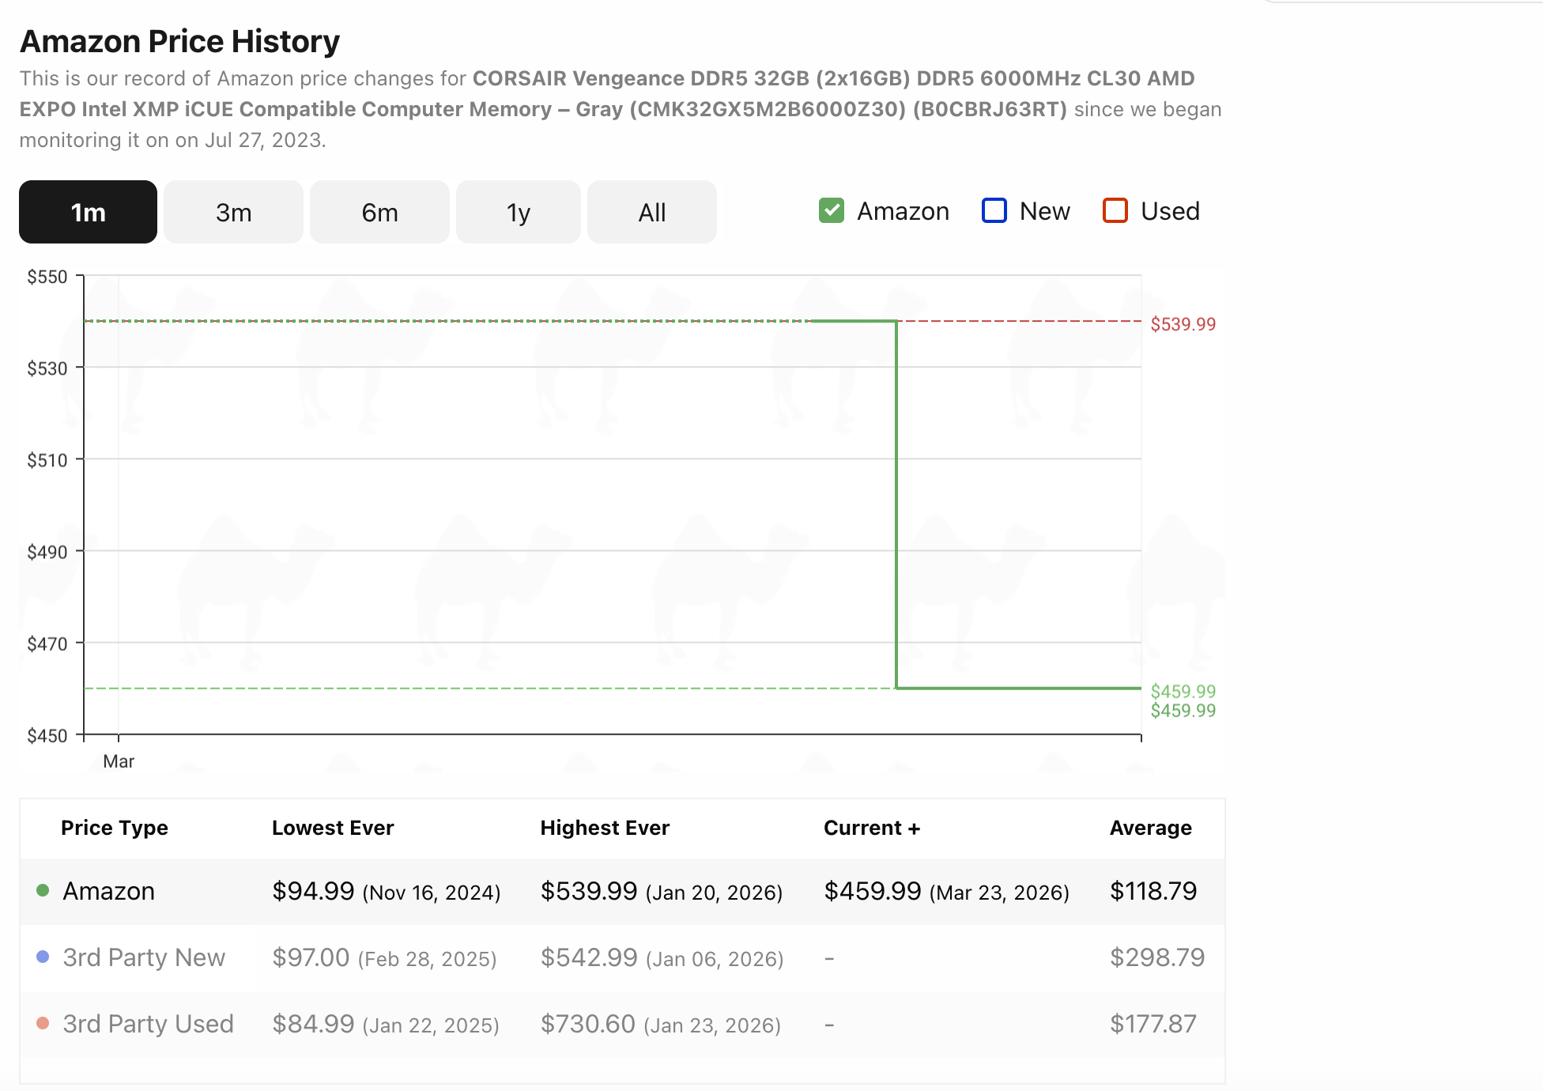Click the 3rd Party New row label
This screenshot has width=1543, height=1091.
point(144,957)
